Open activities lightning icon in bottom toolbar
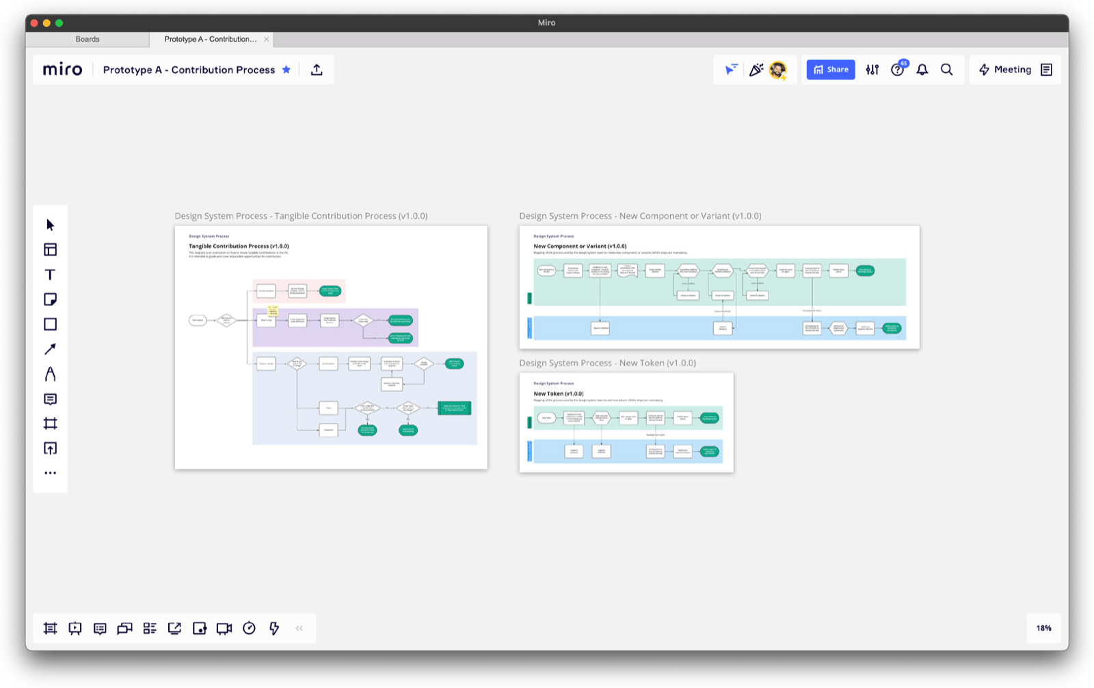Screen dimensions: 1094x688 click(274, 629)
